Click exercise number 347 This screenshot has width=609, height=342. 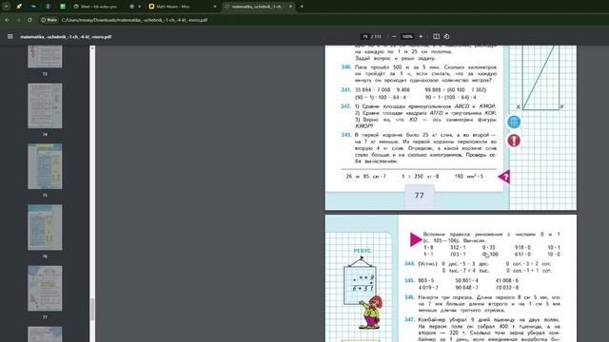point(409,320)
